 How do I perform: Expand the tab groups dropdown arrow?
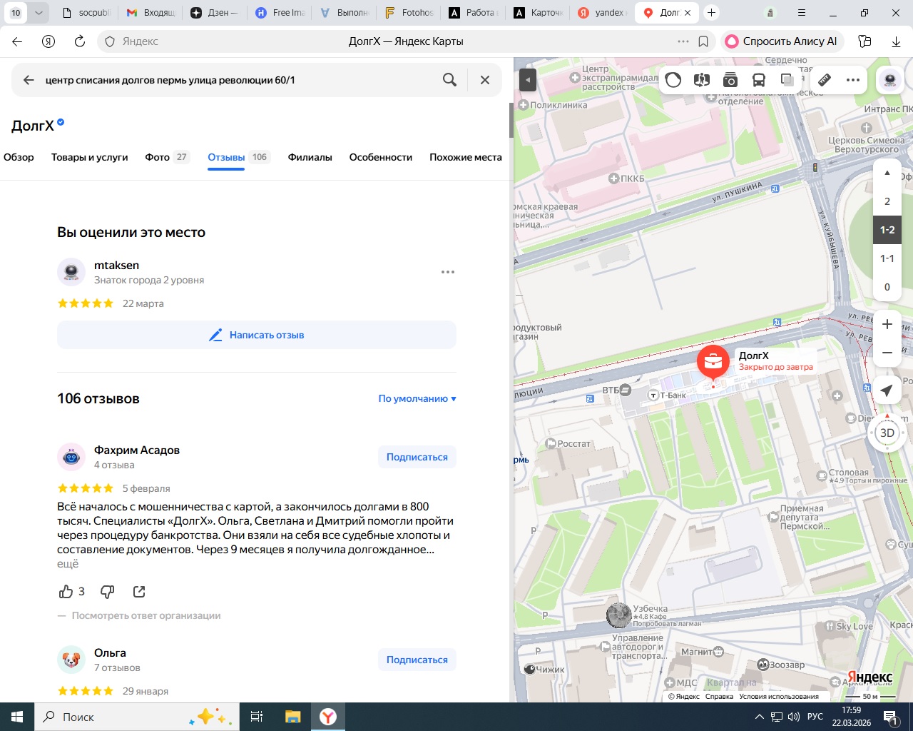coord(39,13)
